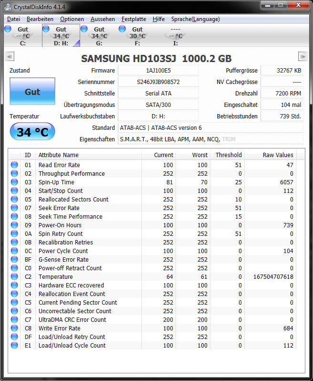
Task: Click the blue Gut health status button
Action: pos(32,91)
